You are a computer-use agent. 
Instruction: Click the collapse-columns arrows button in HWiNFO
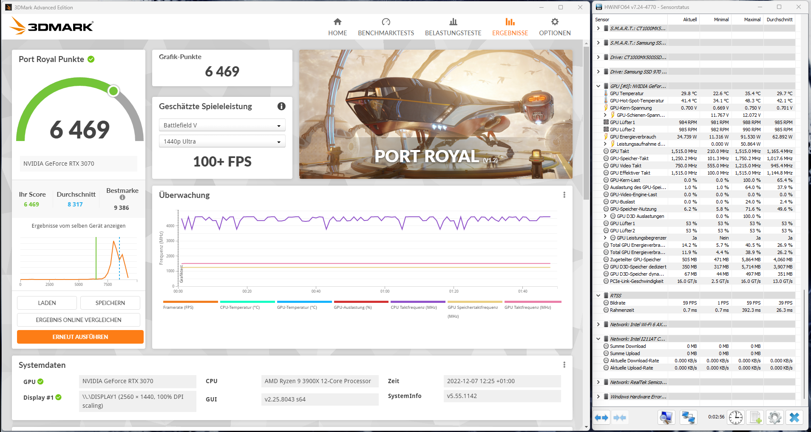(620, 418)
